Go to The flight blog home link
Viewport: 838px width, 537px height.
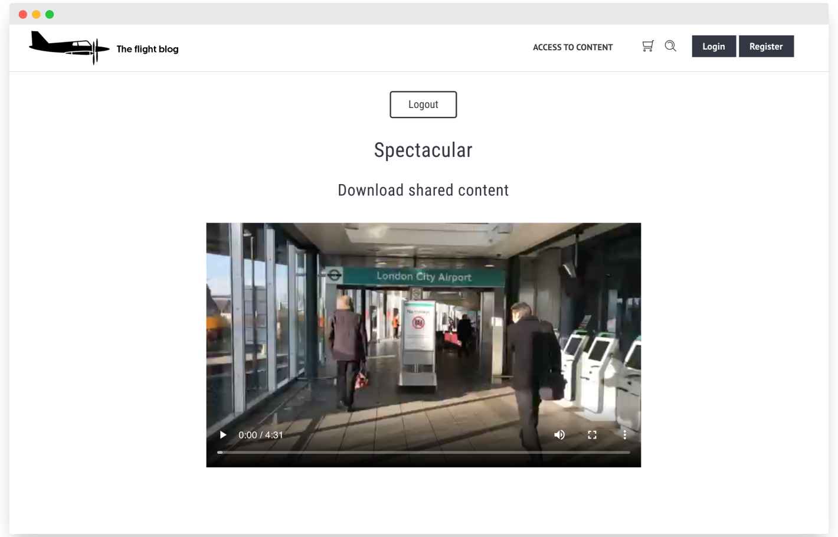(148, 49)
